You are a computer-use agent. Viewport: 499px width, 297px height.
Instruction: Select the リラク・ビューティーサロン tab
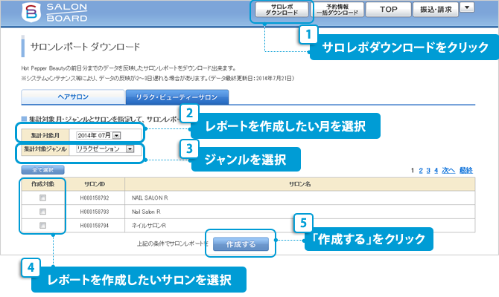pos(177,97)
